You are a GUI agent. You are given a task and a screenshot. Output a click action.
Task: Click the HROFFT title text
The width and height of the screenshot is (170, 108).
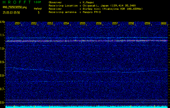17,2
